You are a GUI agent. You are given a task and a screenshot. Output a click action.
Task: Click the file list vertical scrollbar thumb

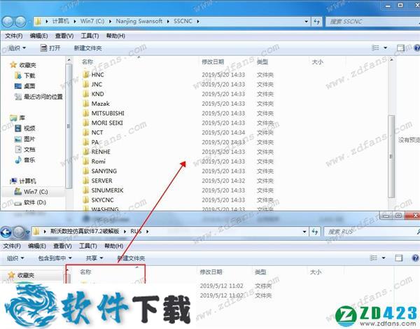click(391, 157)
